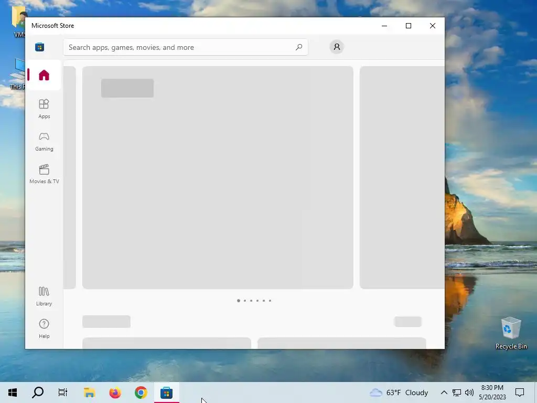Click the Microsoft Store logo icon
The width and height of the screenshot is (537, 403).
pyautogui.click(x=40, y=47)
